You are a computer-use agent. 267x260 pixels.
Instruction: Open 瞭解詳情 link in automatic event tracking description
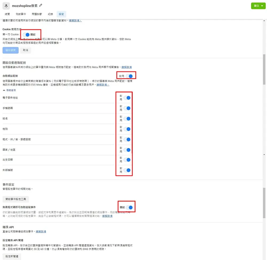tap(107, 216)
